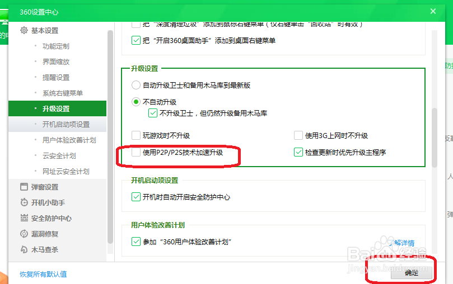
Task: Toggle 不升级卫士，但仍然升级备用木马库 checkbox
Action: [153, 113]
